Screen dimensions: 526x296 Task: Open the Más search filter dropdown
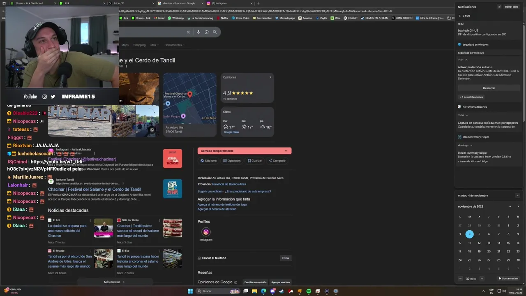point(155,45)
